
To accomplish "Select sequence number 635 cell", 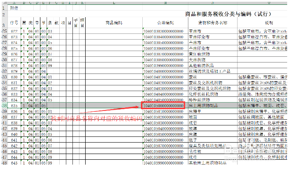I will point(14,106).
